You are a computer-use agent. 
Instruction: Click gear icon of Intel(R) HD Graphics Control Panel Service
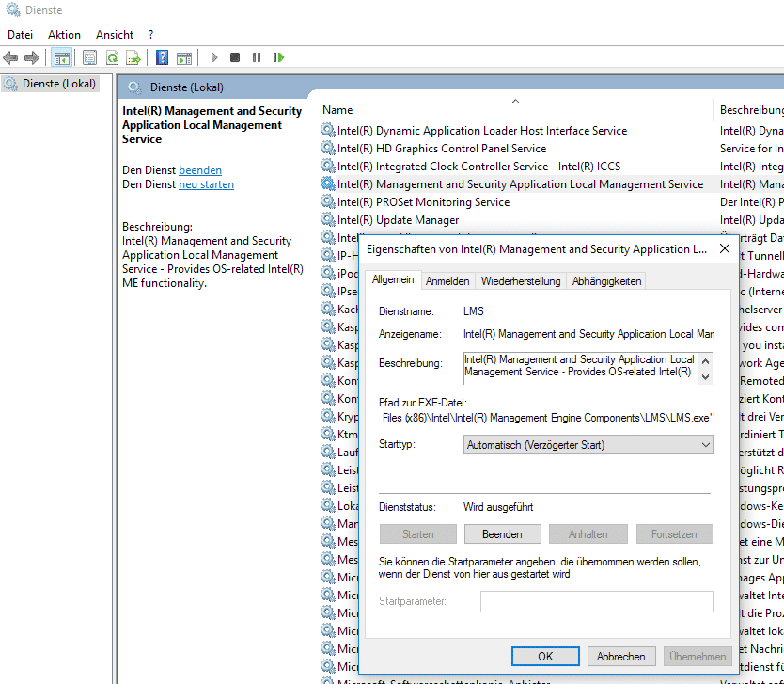327,148
